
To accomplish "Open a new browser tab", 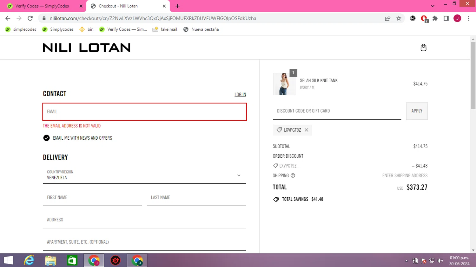I will coord(177,6).
